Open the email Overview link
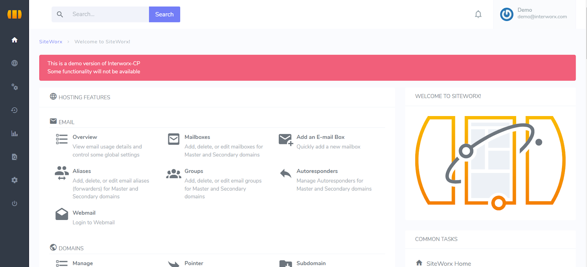This screenshot has height=267, width=587. click(x=85, y=137)
